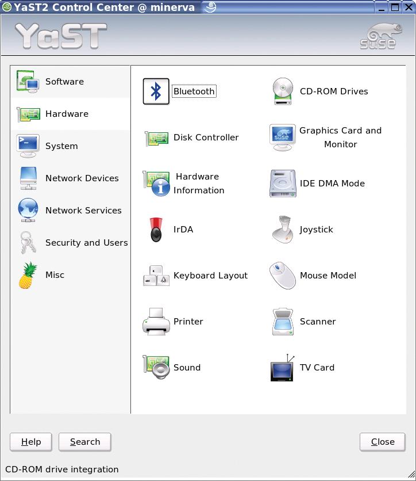The height and width of the screenshot is (481, 416).
Task: Click the IrDA text label
Action: pos(183,230)
